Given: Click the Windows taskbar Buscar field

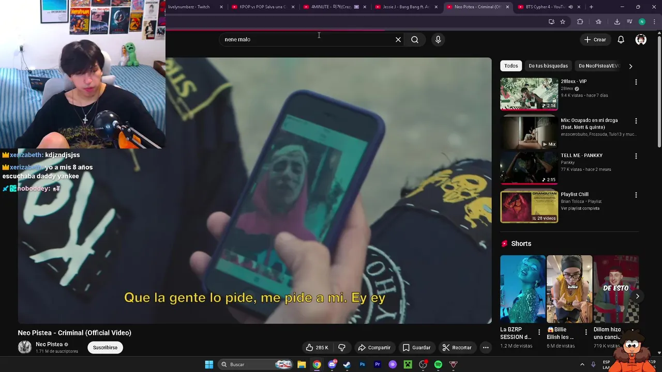Looking at the screenshot, I should 256,364.
